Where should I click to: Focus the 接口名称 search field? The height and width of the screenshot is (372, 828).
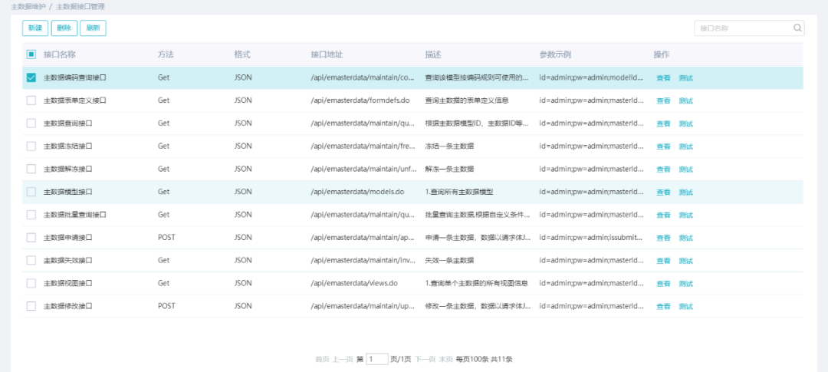[743, 28]
